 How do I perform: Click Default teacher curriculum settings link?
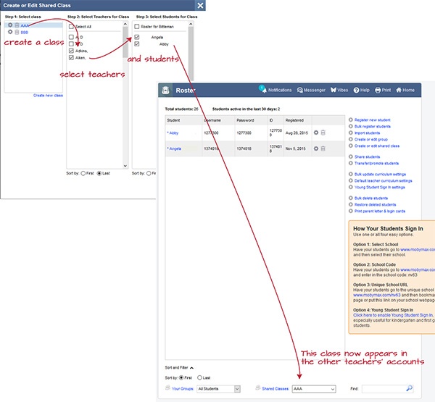383,181
